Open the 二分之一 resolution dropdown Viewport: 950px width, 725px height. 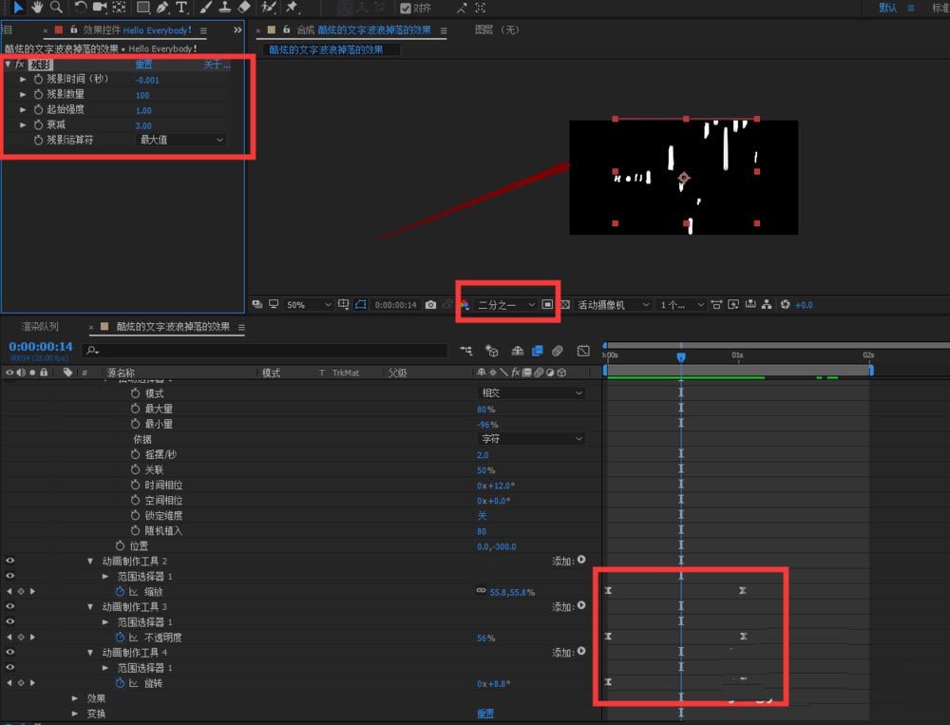coord(505,305)
